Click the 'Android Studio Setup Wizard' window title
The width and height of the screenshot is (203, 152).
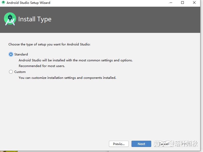(x=28, y=3)
